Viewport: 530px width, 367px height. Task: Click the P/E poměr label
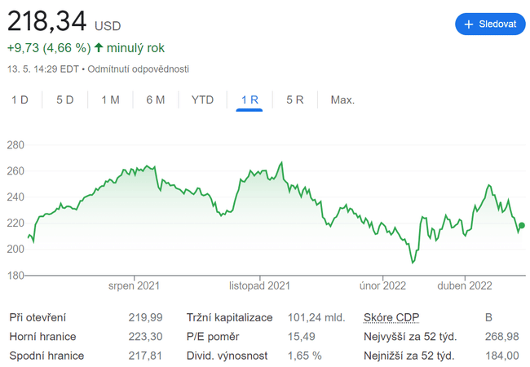[x=214, y=336]
